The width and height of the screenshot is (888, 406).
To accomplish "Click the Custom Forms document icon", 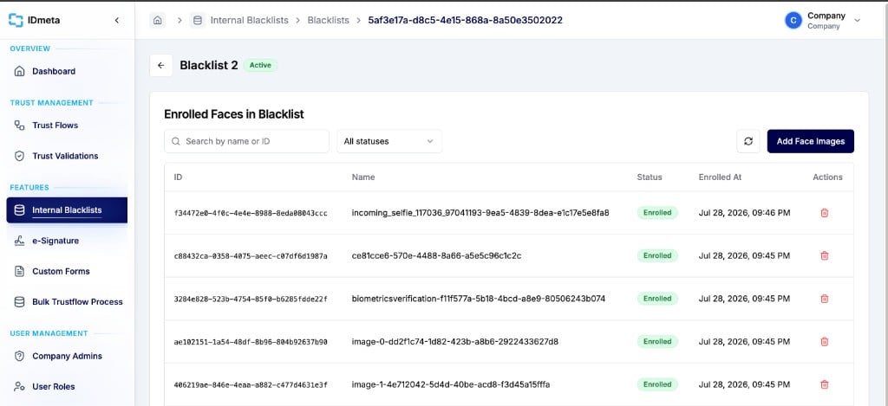I will click(19, 271).
